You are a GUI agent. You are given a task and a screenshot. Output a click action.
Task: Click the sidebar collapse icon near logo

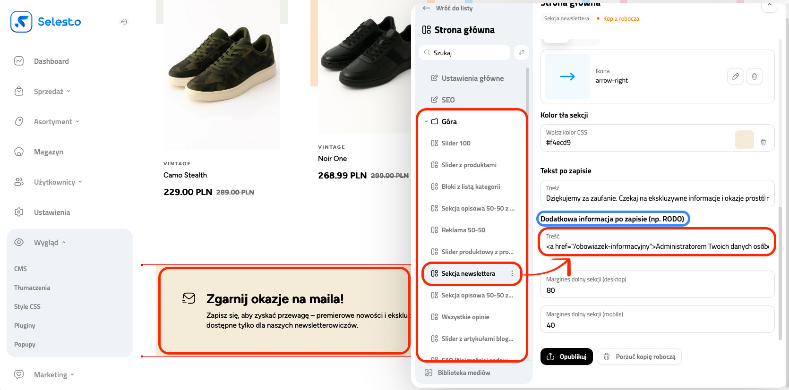123,22
